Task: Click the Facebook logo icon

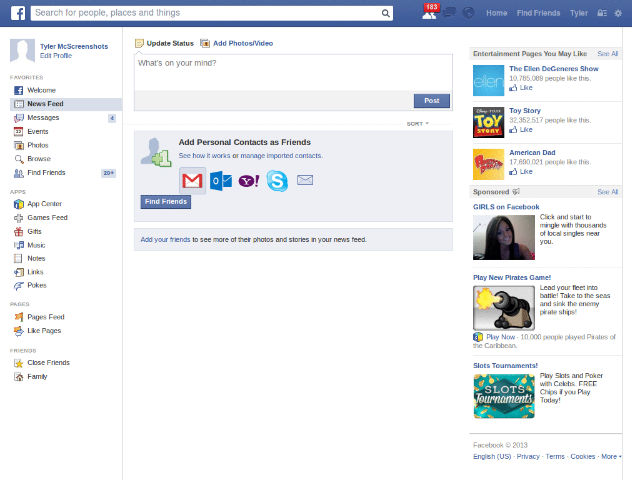Action: coord(18,13)
